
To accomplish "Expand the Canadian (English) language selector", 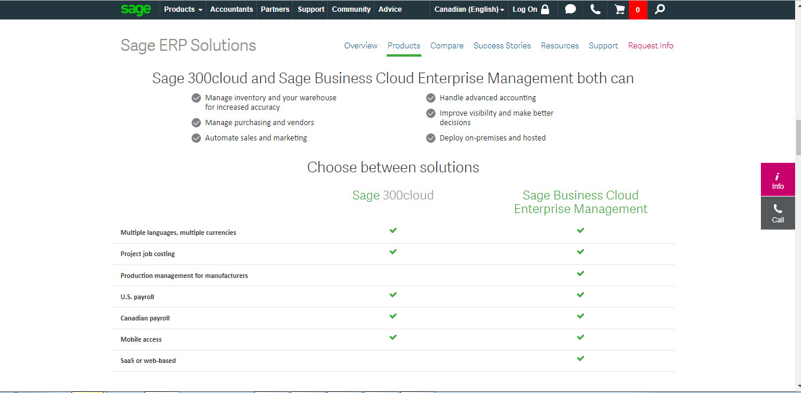I will tap(469, 9).
